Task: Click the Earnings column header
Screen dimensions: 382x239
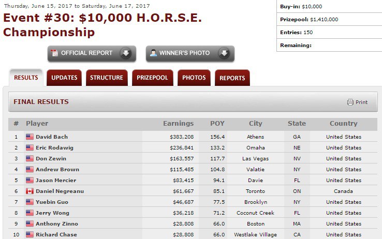Action: (x=178, y=124)
